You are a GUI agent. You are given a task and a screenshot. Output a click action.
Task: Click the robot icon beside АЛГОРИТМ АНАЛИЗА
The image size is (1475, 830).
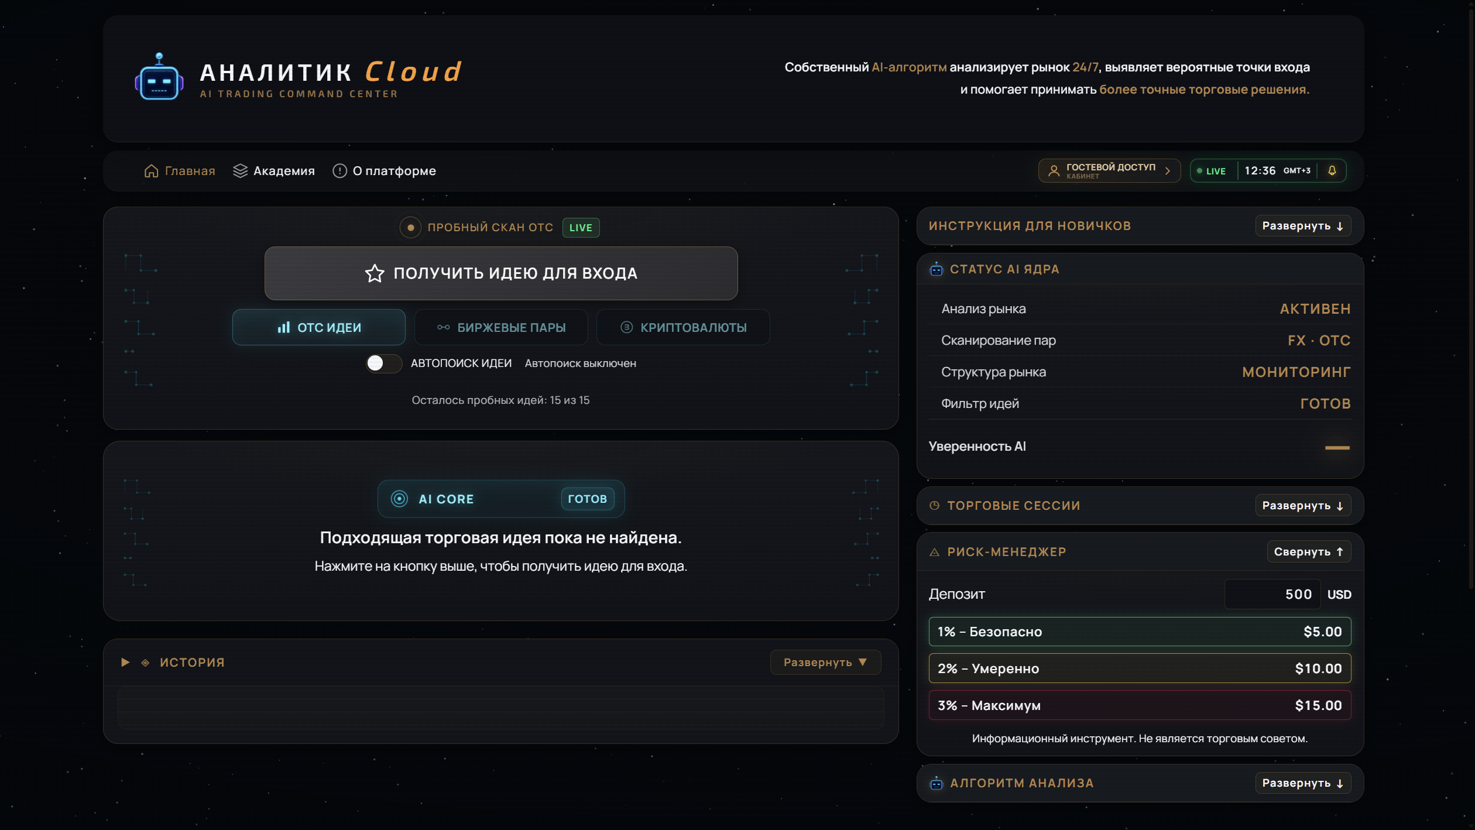[937, 783]
